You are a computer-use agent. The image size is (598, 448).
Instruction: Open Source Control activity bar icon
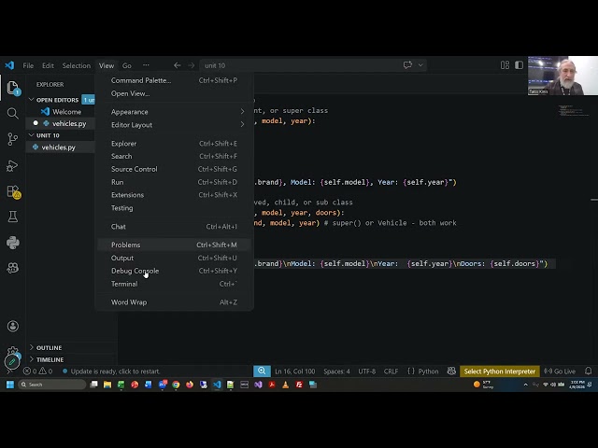tap(12, 139)
